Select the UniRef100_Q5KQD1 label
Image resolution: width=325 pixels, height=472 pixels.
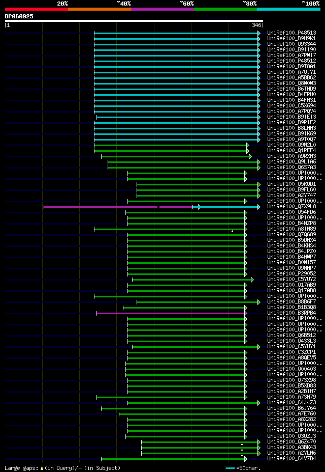[x=291, y=184]
